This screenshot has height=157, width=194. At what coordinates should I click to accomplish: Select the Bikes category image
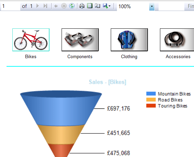pyautogui.click(x=31, y=40)
